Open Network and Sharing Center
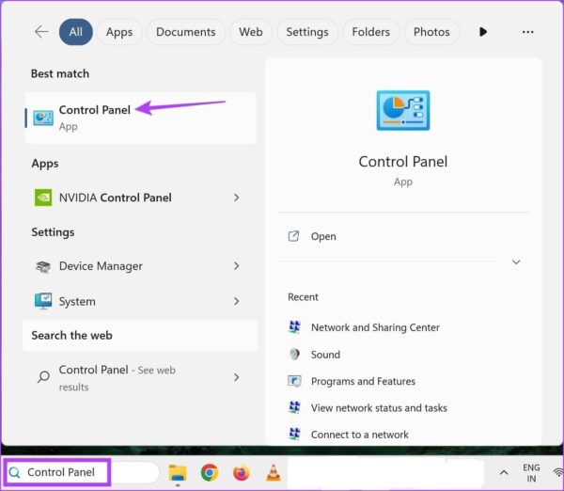The width and height of the screenshot is (564, 491). [x=375, y=327]
